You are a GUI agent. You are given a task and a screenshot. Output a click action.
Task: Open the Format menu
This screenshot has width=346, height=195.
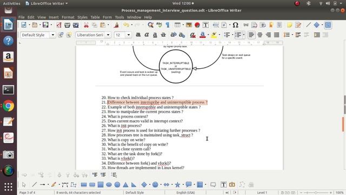tap(68, 17)
